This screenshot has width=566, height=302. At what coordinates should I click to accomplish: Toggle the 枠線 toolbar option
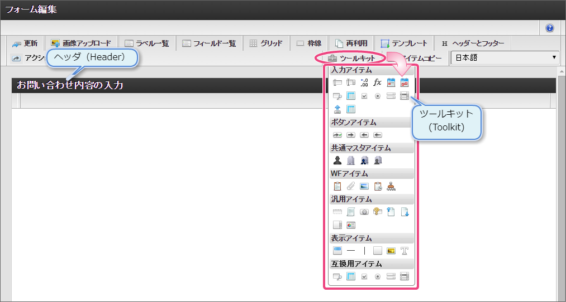[x=309, y=43]
